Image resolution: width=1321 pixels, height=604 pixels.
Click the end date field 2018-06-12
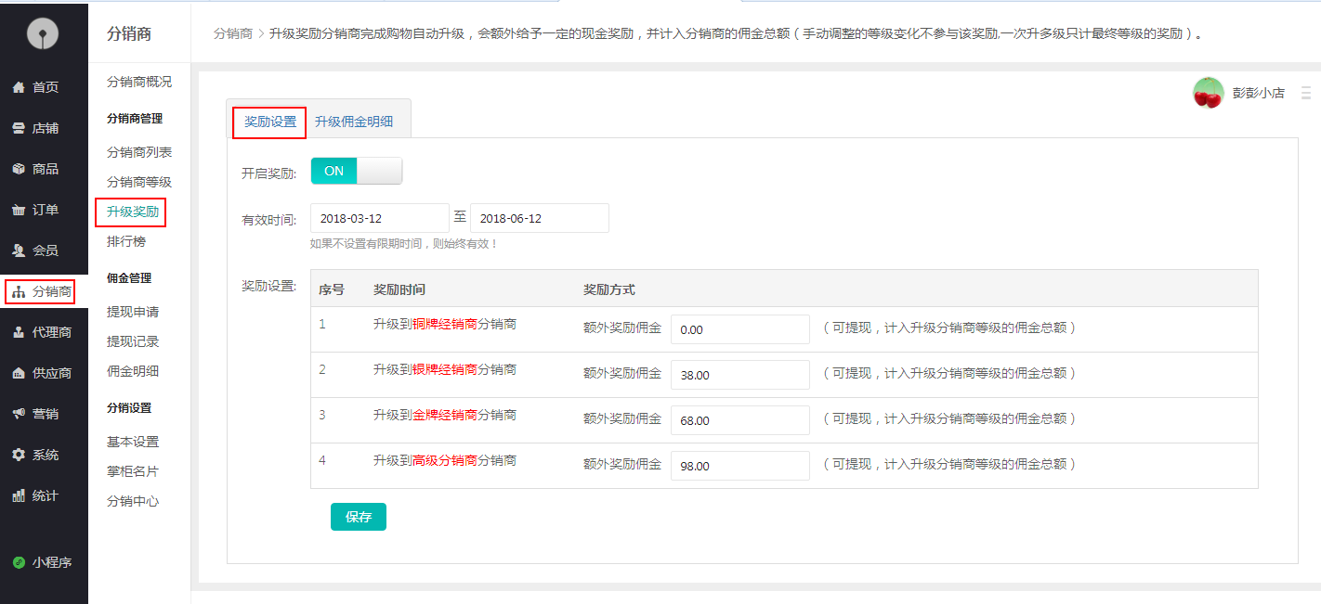539,218
